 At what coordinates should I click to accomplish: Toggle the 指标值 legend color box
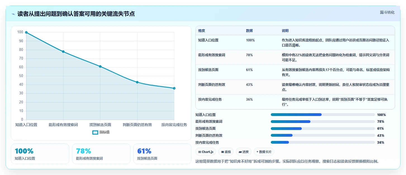coord(95,132)
